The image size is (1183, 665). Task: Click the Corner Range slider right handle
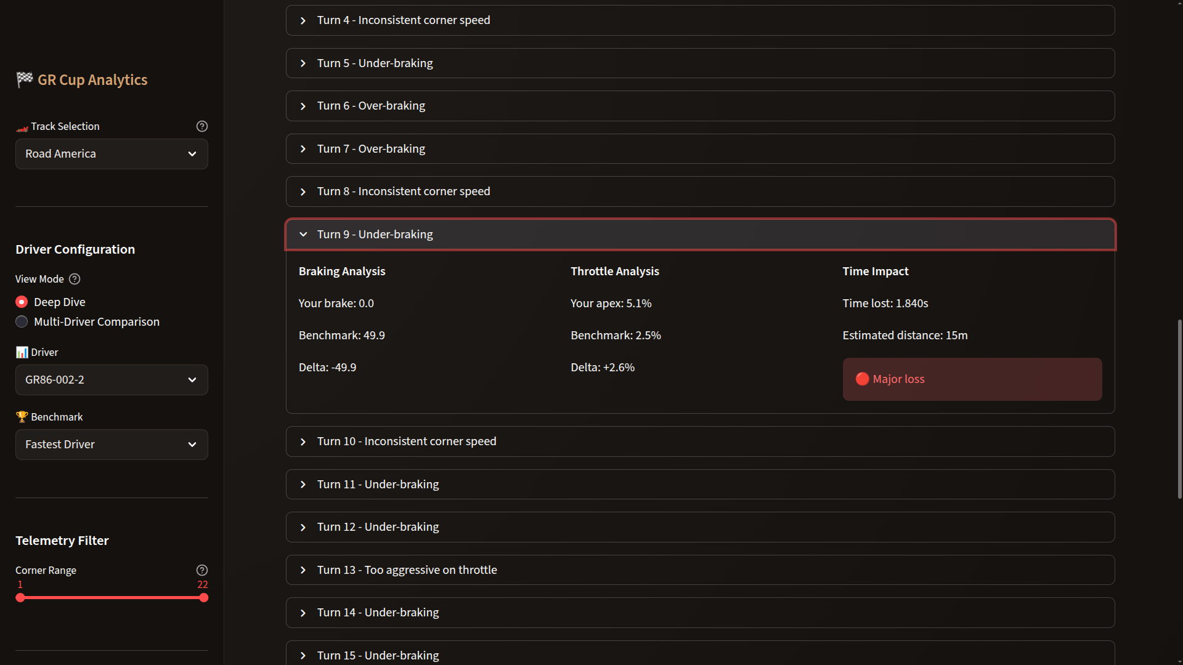(204, 598)
